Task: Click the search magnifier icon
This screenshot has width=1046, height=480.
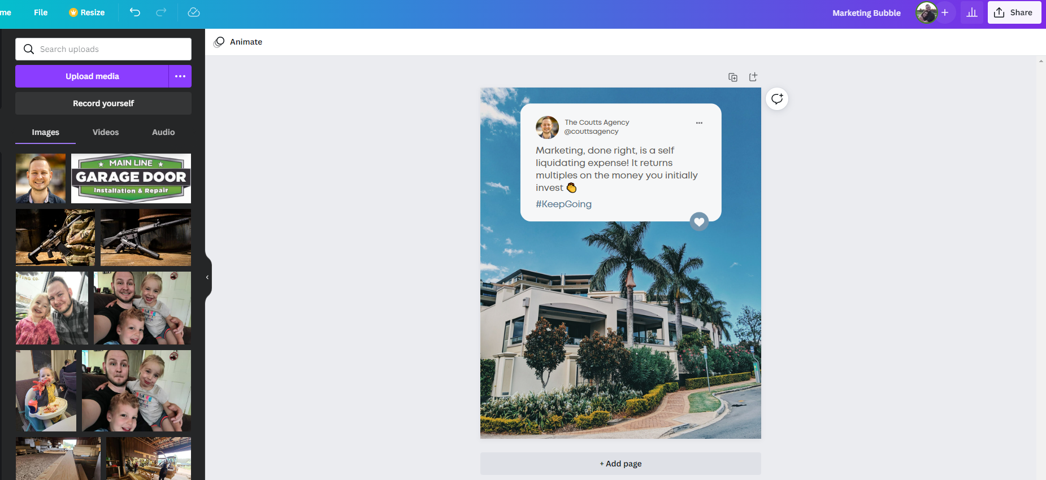Action: (29, 49)
